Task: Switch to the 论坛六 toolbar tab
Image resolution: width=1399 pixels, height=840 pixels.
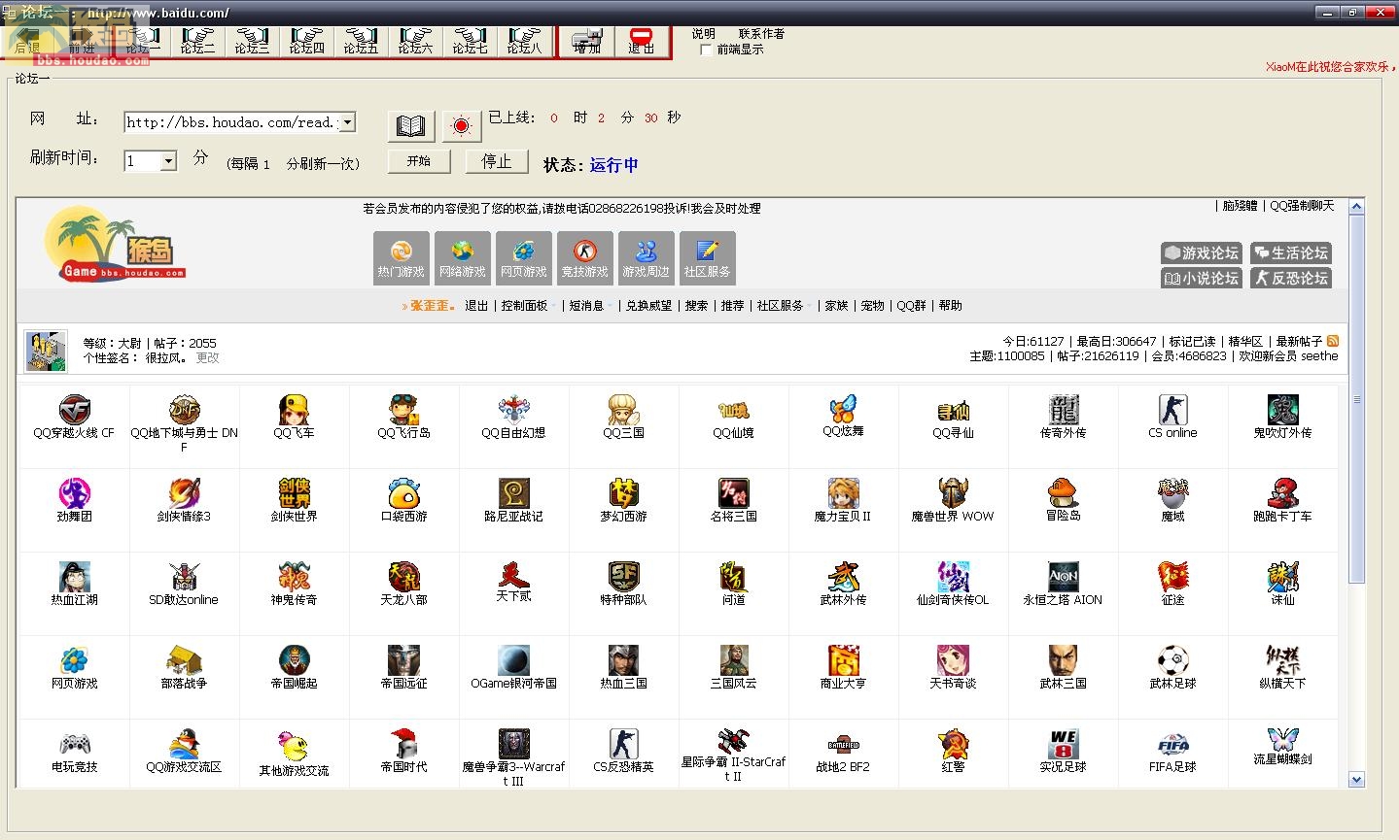Action: click(x=415, y=41)
